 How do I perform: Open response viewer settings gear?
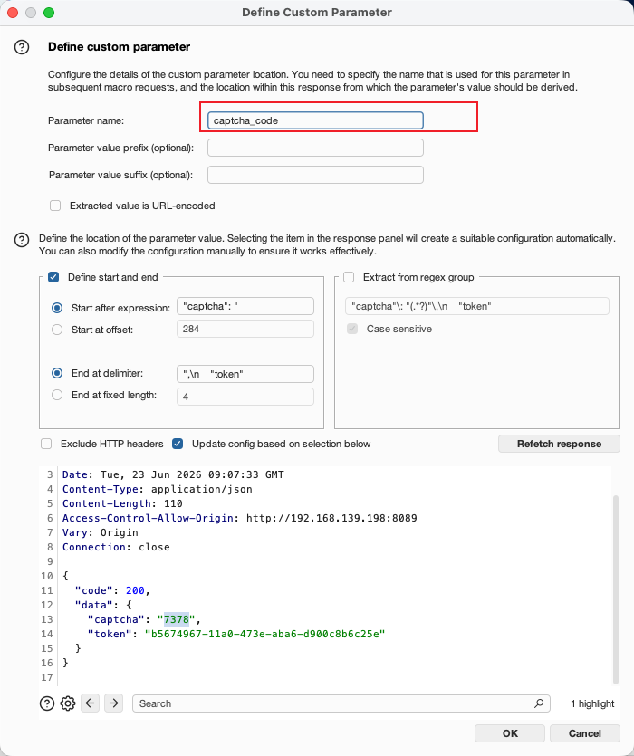point(68,703)
